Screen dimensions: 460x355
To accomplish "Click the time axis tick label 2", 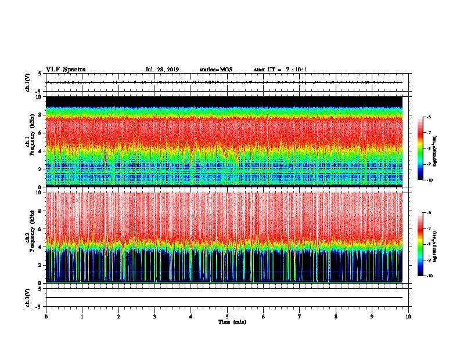I will (x=118, y=317).
